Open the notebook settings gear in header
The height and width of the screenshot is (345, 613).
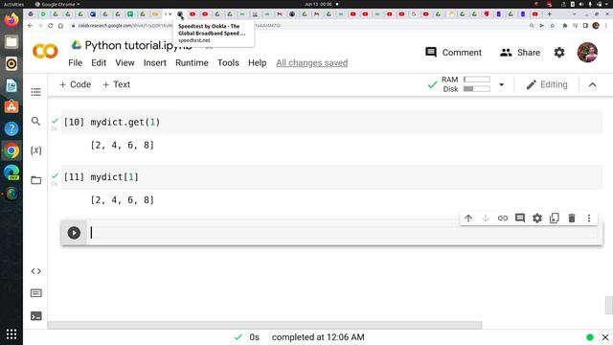(x=559, y=53)
